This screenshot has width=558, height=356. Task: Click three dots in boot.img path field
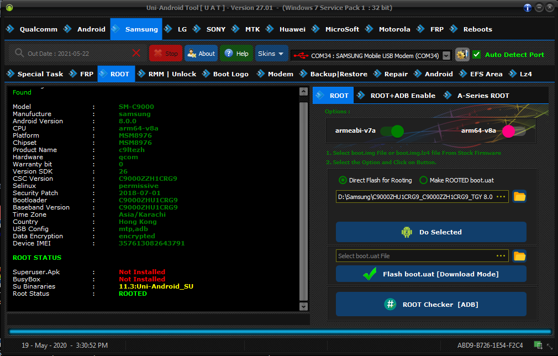click(501, 196)
